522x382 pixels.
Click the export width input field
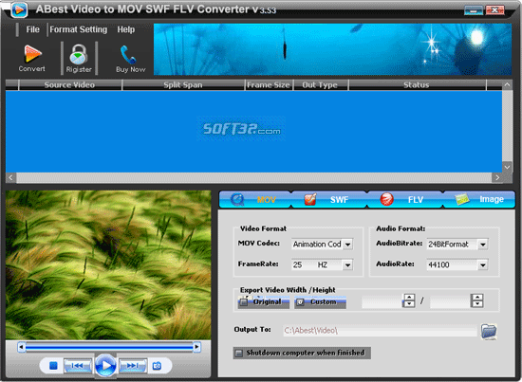pos(382,301)
